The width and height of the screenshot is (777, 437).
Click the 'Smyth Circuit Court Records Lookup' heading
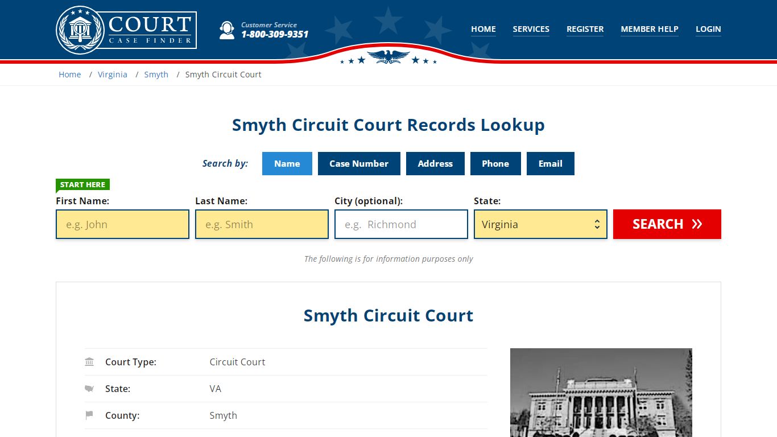388,125
